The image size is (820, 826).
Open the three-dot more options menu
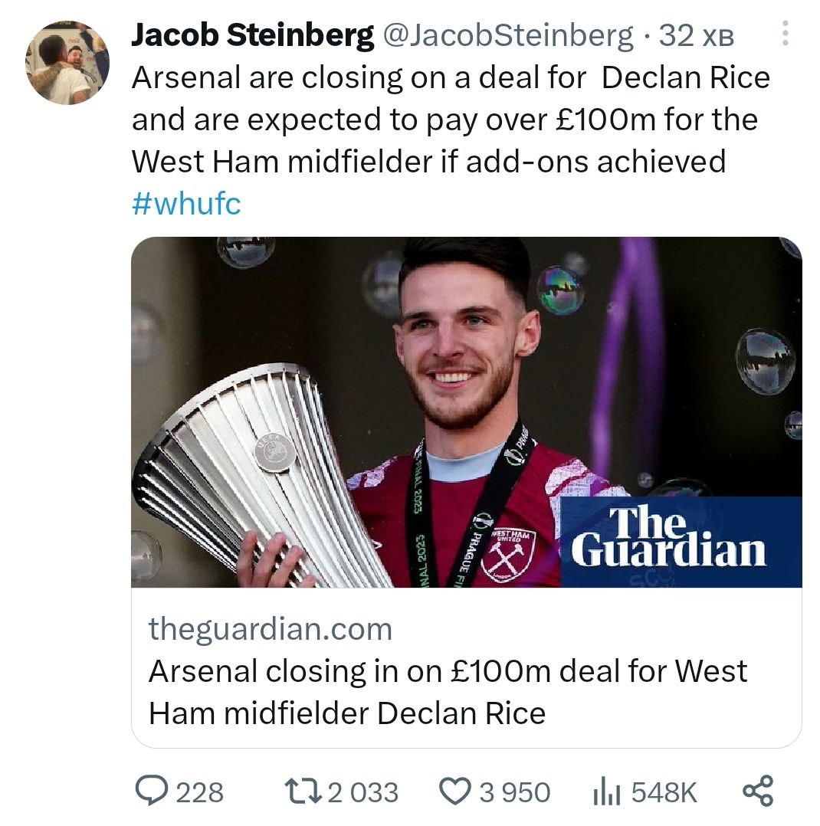tap(783, 34)
